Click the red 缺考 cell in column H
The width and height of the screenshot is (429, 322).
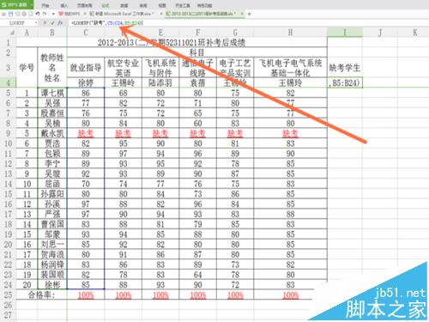[x=290, y=133]
